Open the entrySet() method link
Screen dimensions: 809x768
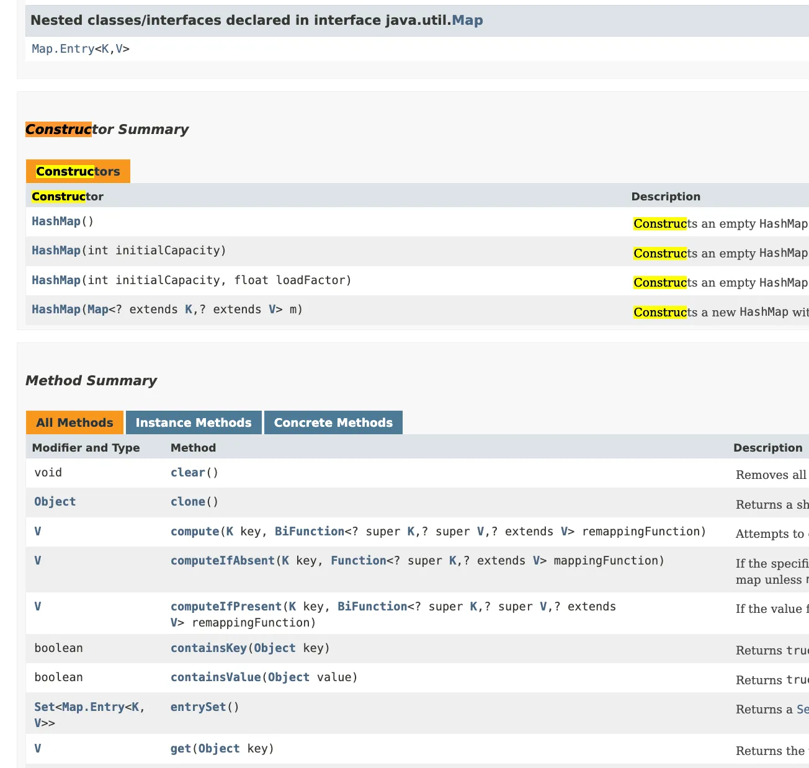pyautogui.click(x=198, y=707)
